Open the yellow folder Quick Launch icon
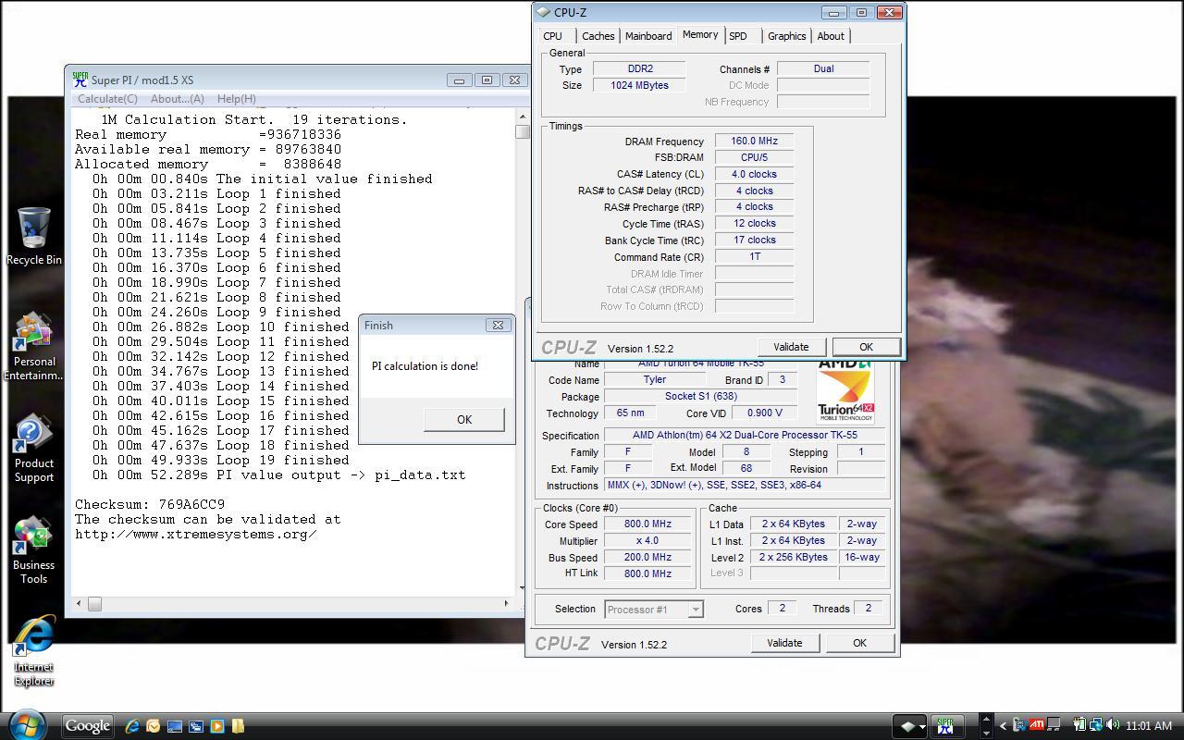This screenshot has width=1184, height=740. point(238,726)
